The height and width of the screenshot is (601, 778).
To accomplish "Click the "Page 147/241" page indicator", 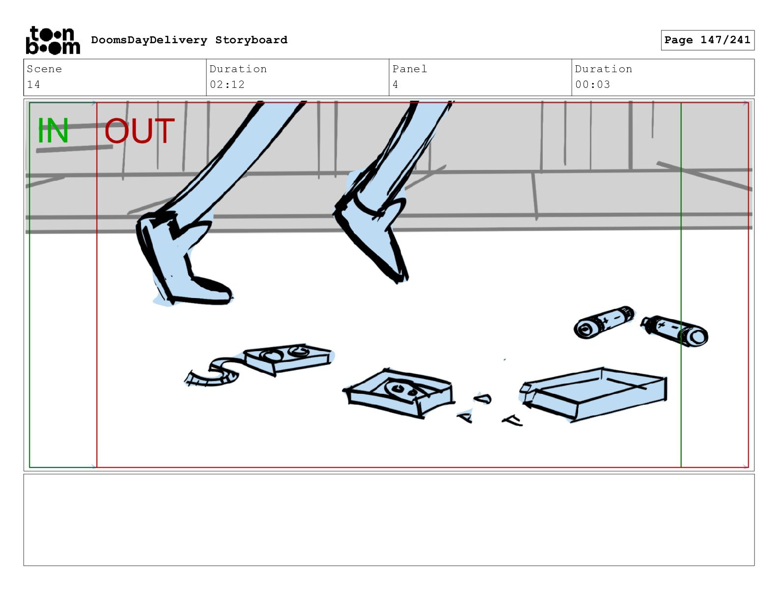I will [x=707, y=40].
